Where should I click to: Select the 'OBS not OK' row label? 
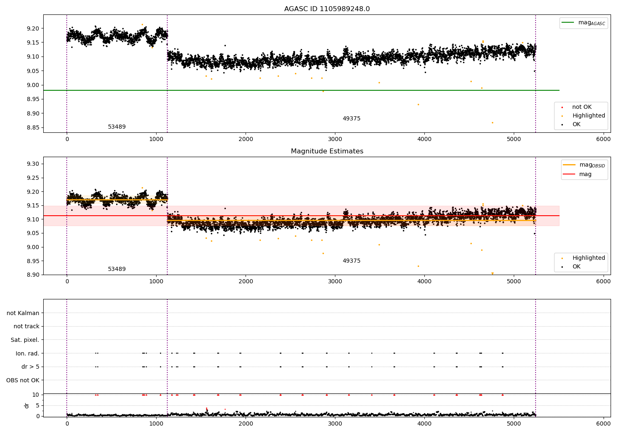[x=23, y=380]
